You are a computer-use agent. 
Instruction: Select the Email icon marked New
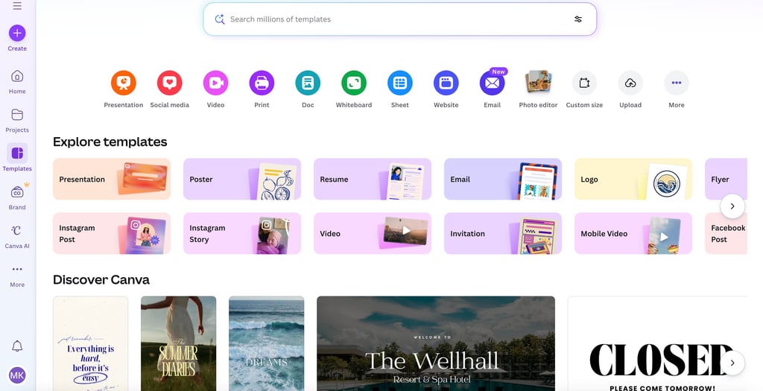click(x=492, y=83)
